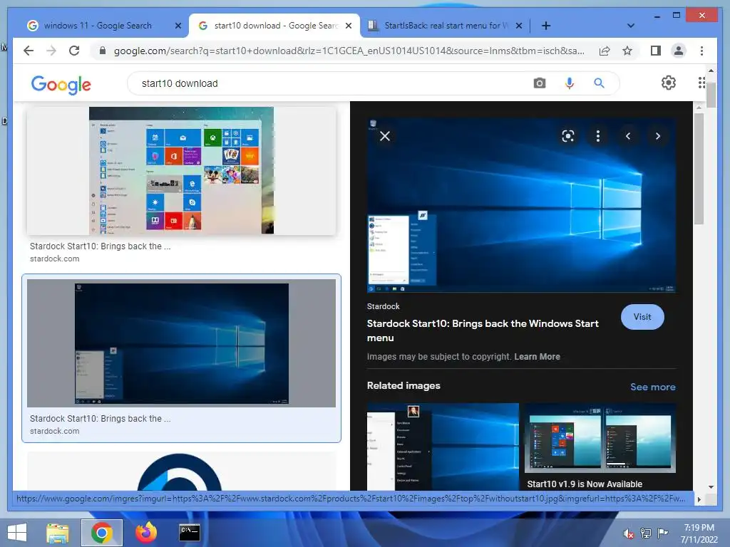The image size is (730, 547).
Task: Open the Chrome three-dot menu
Action: (701, 51)
